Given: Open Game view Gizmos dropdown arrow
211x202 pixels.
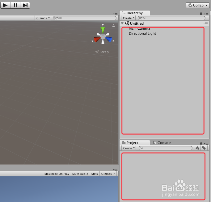Looking at the screenshot, I should click(115, 174).
